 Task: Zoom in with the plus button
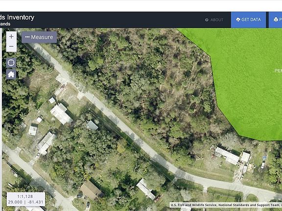11,37
